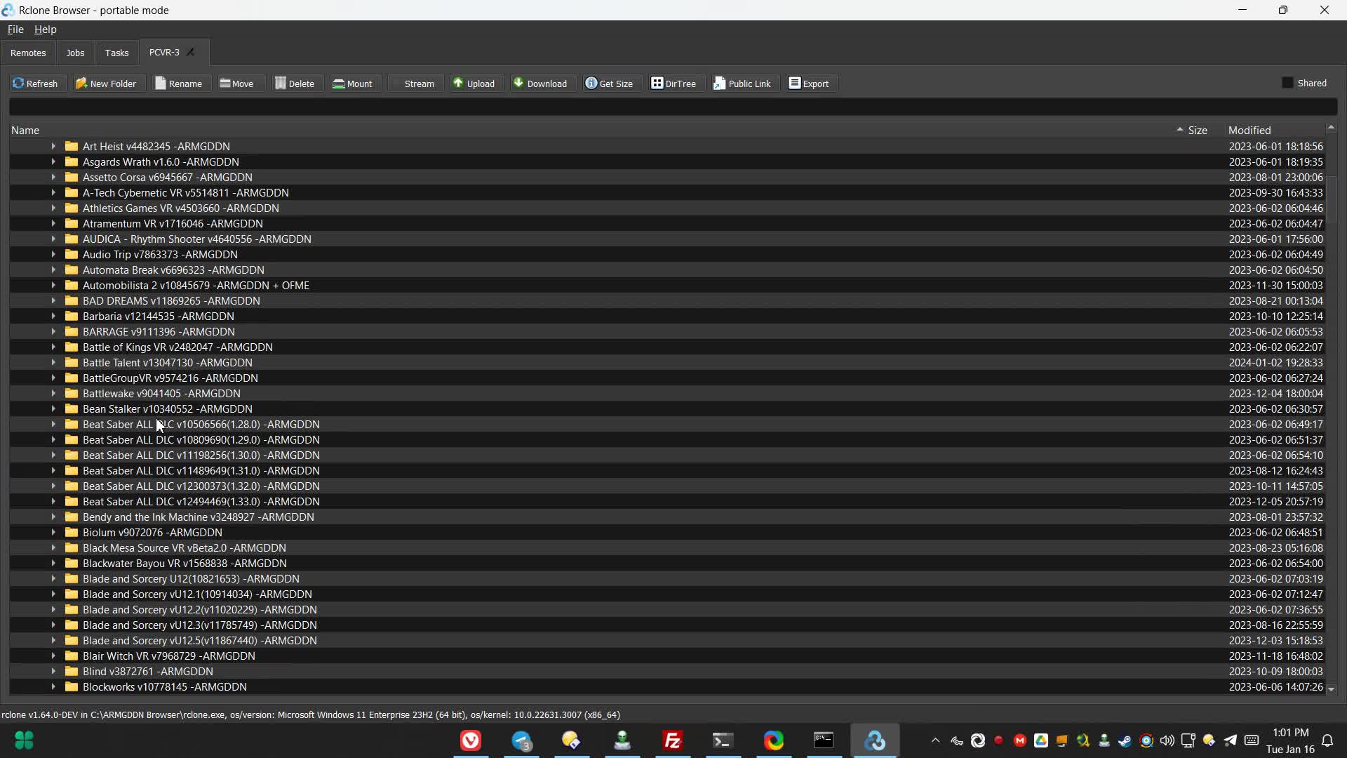Expand the Bean Stalker folder
The width and height of the screenshot is (1347, 758).
[53, 409]
